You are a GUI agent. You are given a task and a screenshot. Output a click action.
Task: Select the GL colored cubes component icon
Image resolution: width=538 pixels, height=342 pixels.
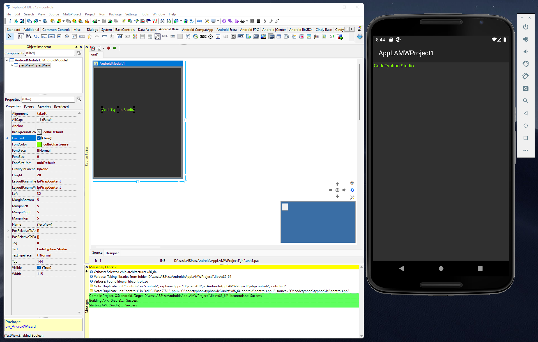click(339, 36)
